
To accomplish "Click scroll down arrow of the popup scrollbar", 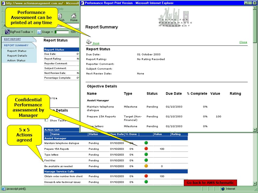I will pos(255,130).
